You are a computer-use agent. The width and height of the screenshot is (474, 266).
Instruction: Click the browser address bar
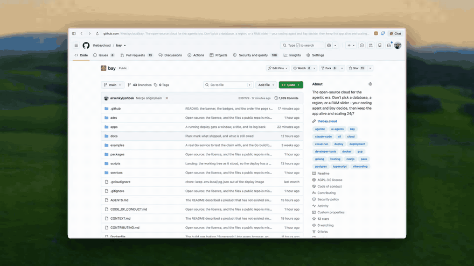pos(236,33)
